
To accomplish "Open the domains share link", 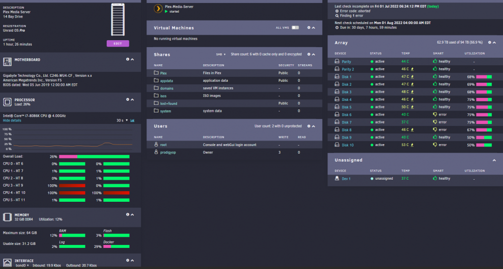I will [166, 88].
